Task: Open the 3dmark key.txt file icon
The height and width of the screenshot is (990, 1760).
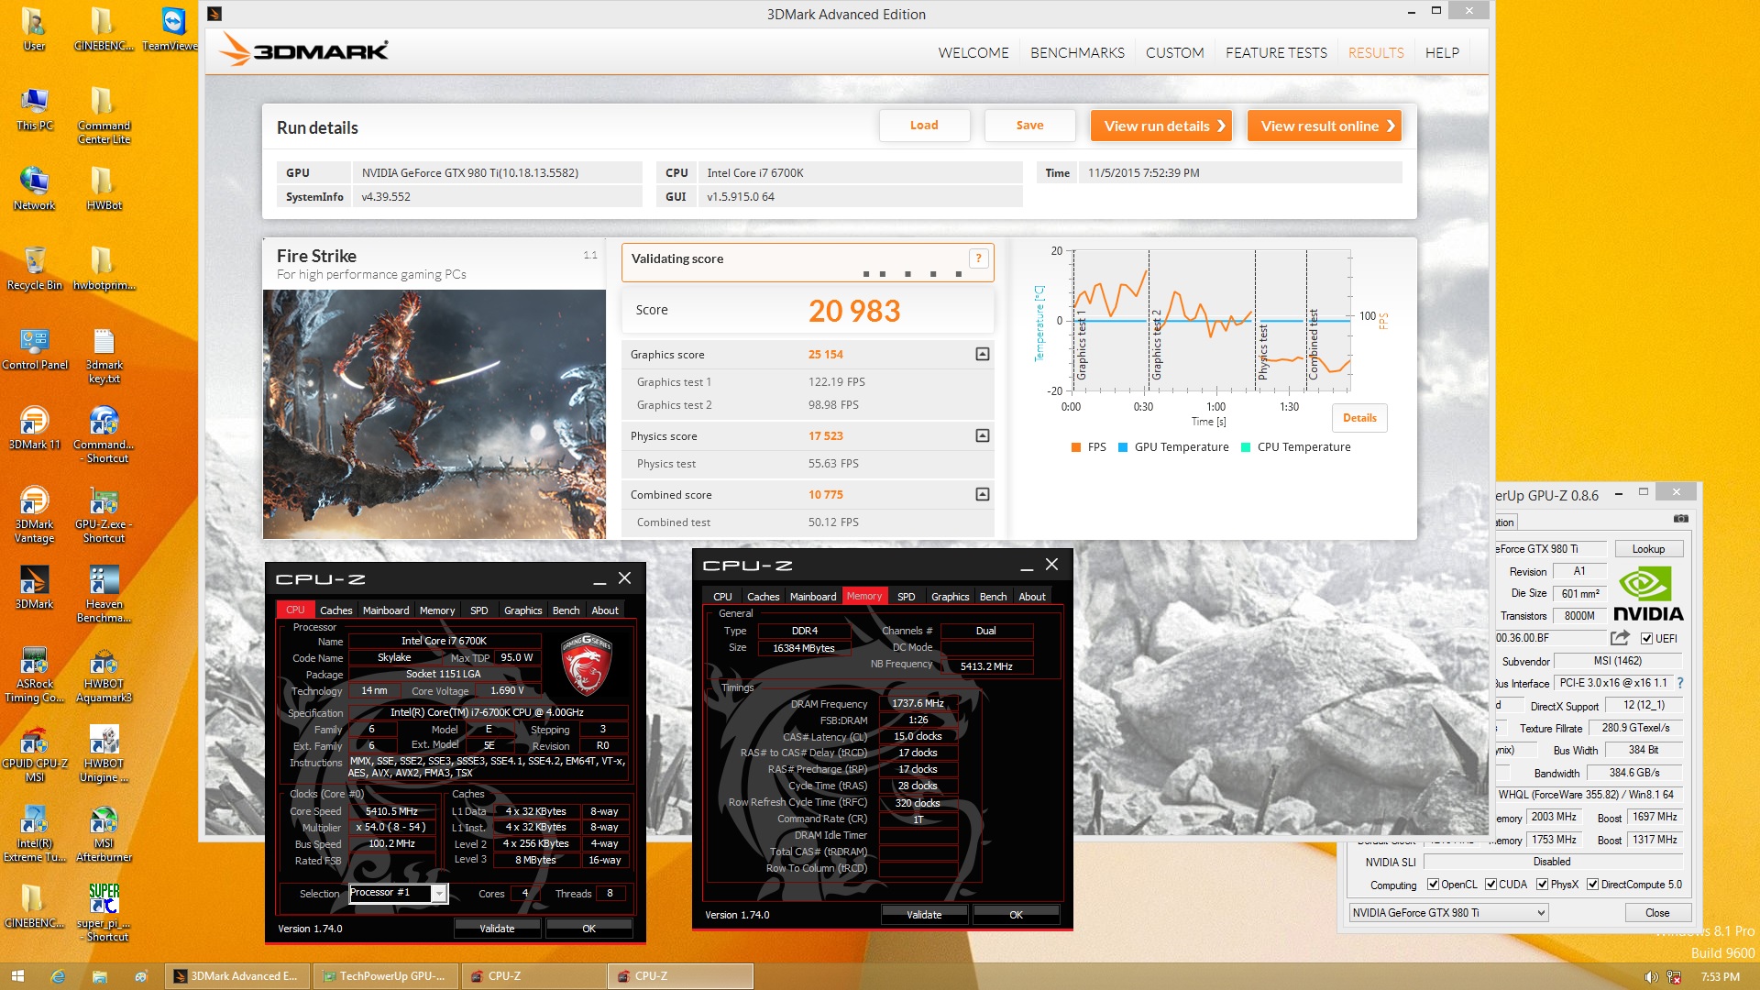Action: click(x=104, y=355)
